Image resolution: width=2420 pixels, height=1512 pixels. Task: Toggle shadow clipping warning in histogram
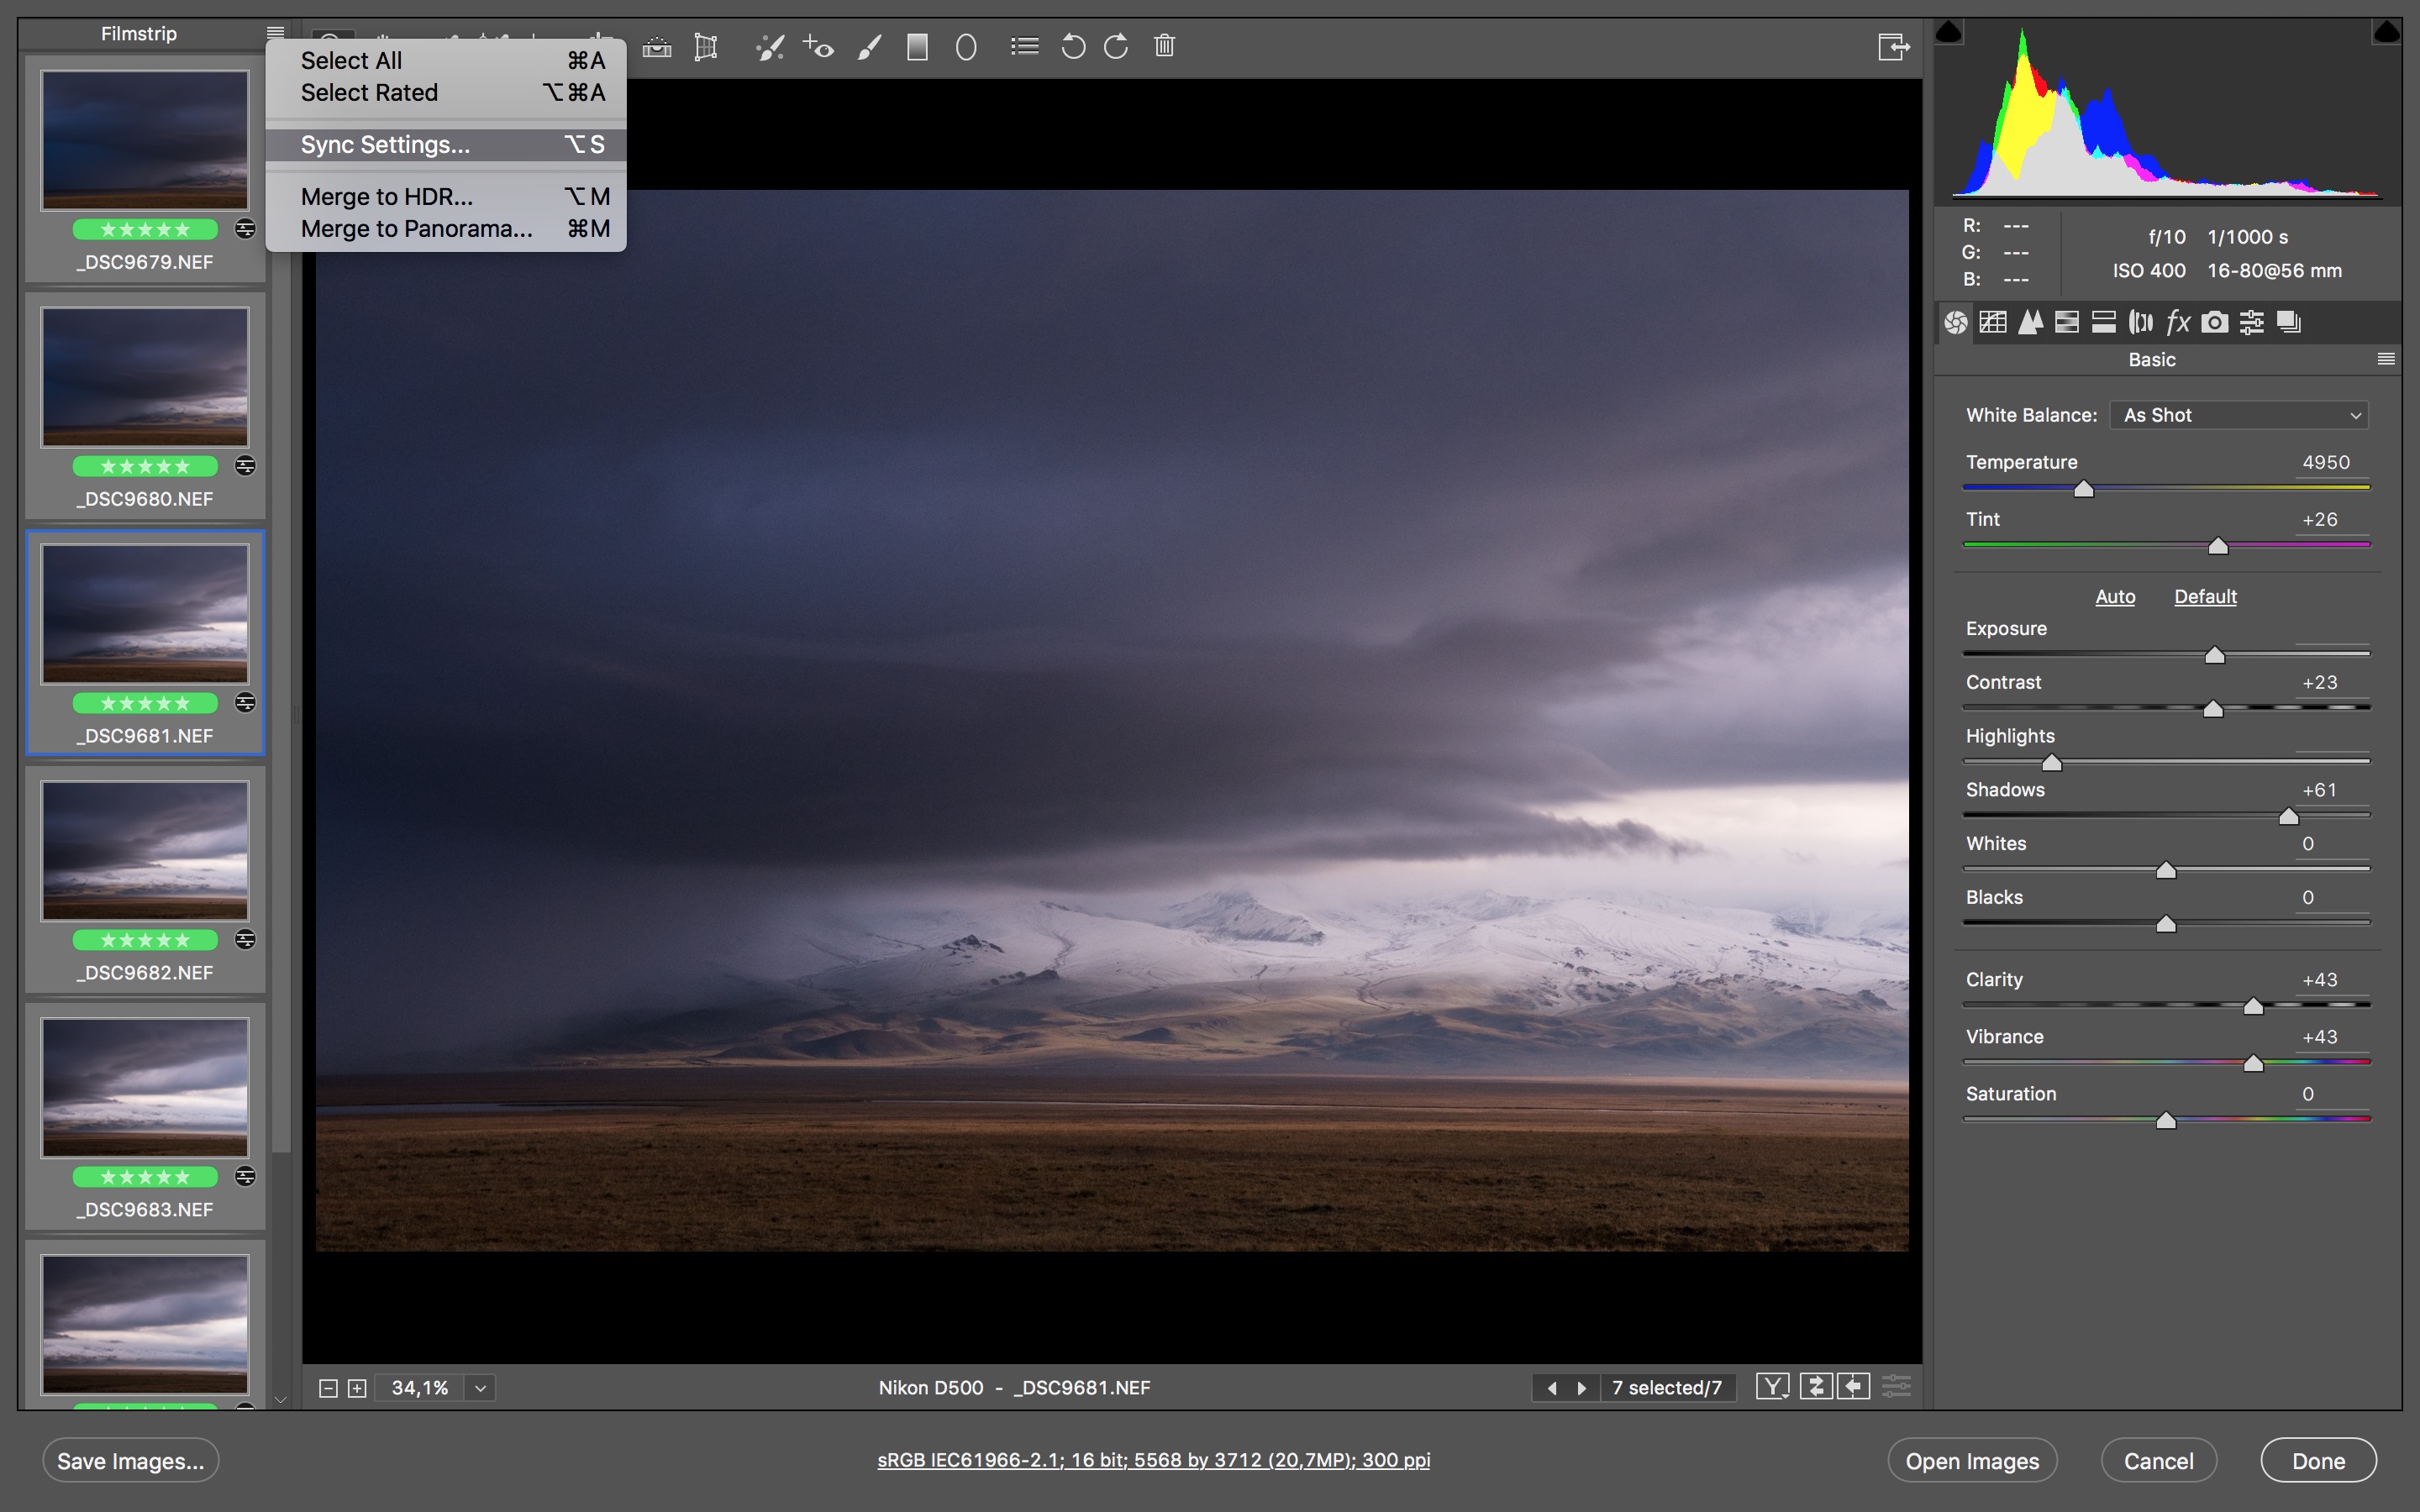point(1948,33)
